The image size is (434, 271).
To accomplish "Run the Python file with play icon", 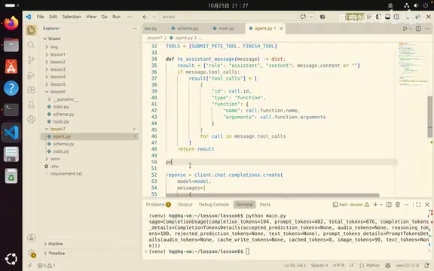I will pyautogui.click(x=405, y=29).
